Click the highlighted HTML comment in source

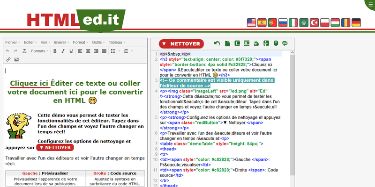click(217, 83)
